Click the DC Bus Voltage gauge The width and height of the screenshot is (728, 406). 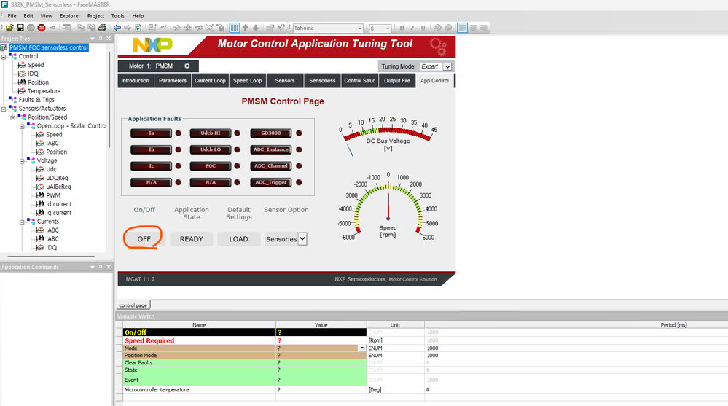pyautogui.click(x=388, y=137)
